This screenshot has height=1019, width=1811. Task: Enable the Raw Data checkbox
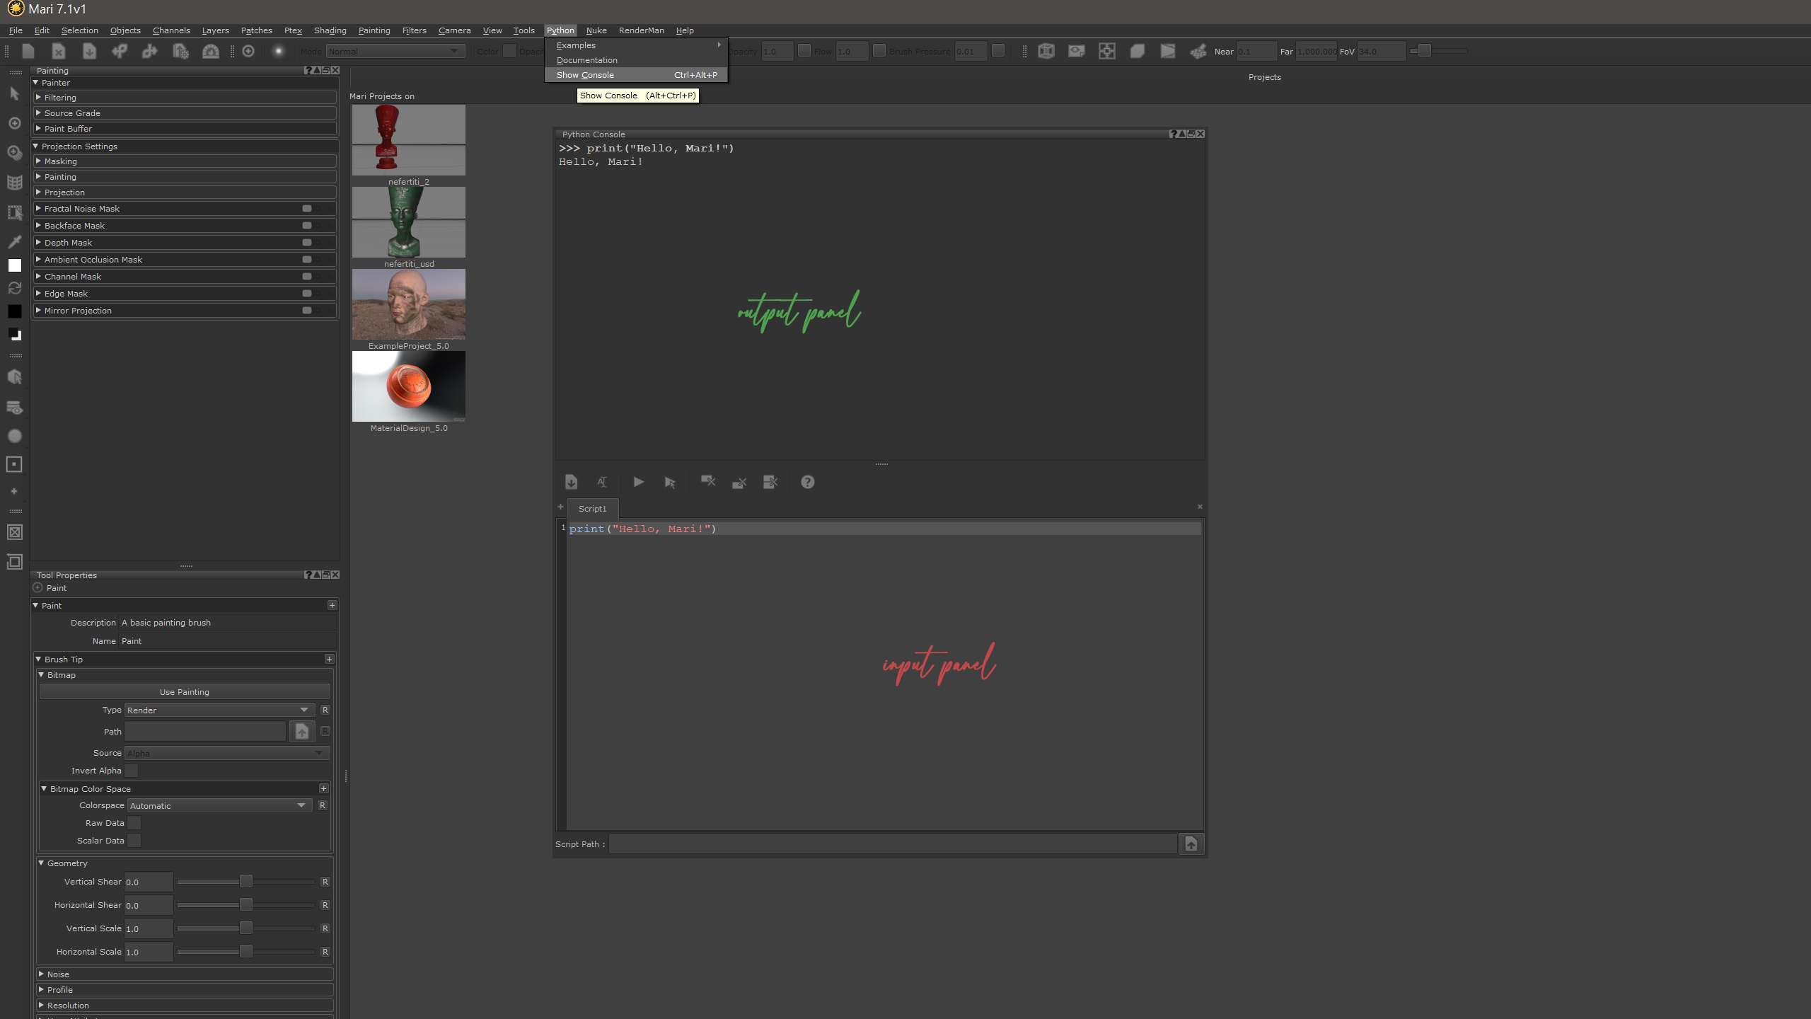pyautogui.click(x=134, y=823)
